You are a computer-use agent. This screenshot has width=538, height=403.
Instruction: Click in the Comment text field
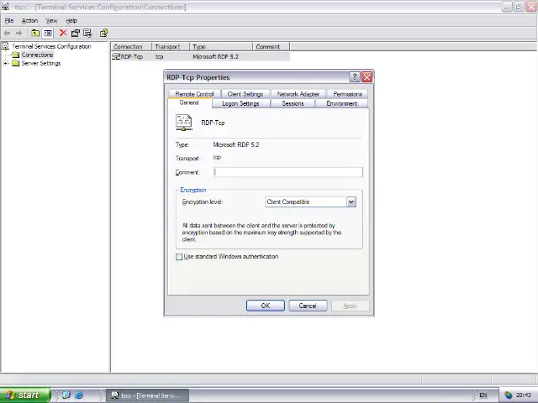[x=287, y=172]
